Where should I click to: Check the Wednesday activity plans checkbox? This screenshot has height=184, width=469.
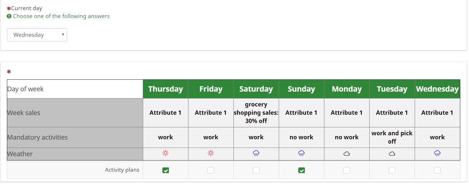pos(437,170)
